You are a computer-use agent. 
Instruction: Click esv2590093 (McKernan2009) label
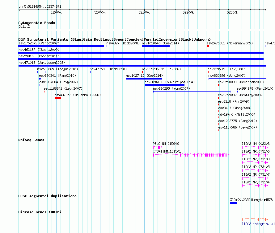tap(241, 82)
